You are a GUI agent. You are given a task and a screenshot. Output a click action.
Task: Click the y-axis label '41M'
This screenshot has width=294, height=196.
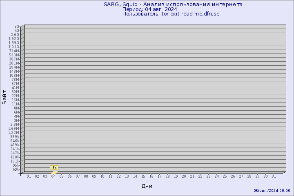(x=16, y=88)
